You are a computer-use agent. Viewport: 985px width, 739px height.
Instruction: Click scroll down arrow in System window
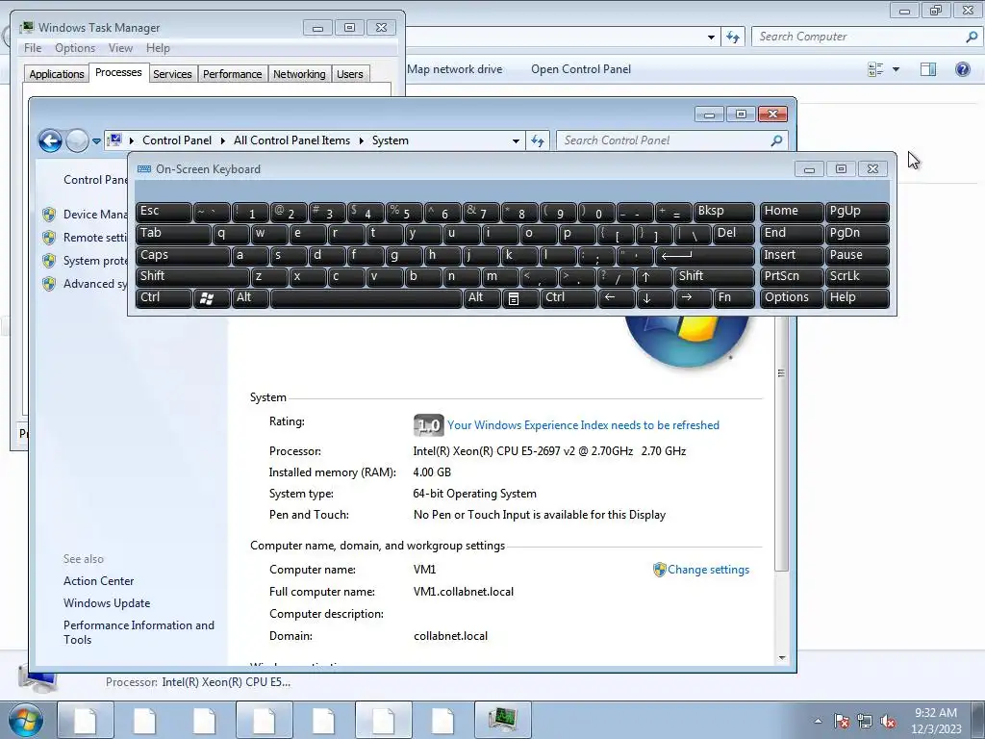tap(781, 658)
